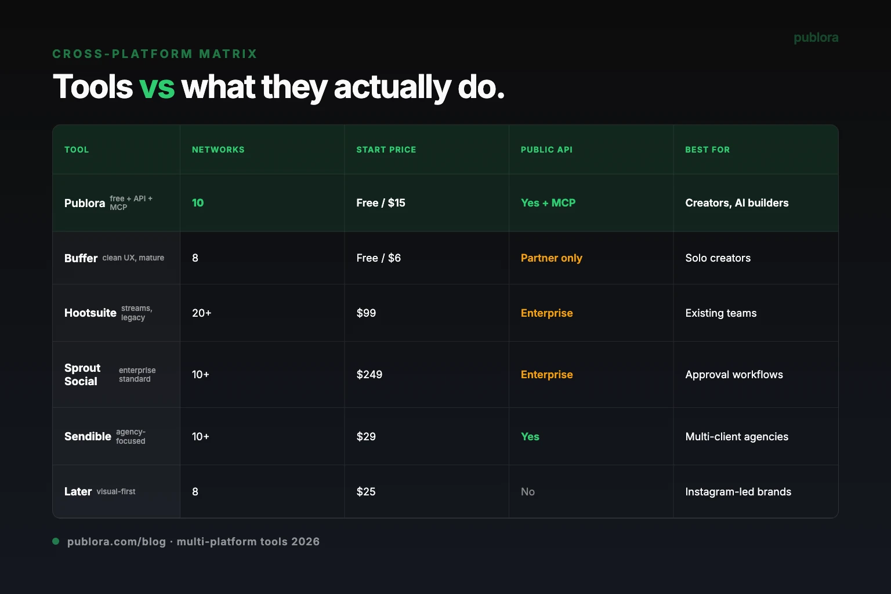Click the '$25' price cell
The height and width of the screenshot is (594, 891).
366,492
